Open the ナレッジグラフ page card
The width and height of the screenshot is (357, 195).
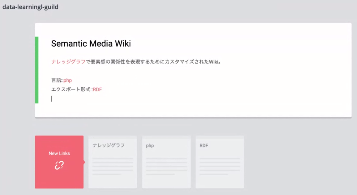(113, 162)
